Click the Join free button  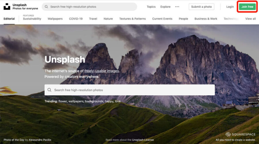(x=247, y=7)
